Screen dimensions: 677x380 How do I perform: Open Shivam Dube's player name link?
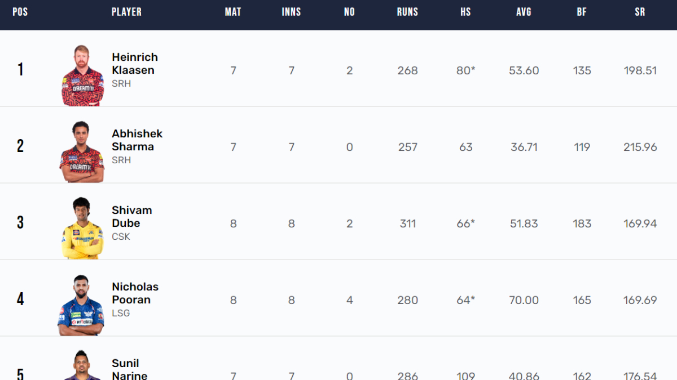coord(132,217)
